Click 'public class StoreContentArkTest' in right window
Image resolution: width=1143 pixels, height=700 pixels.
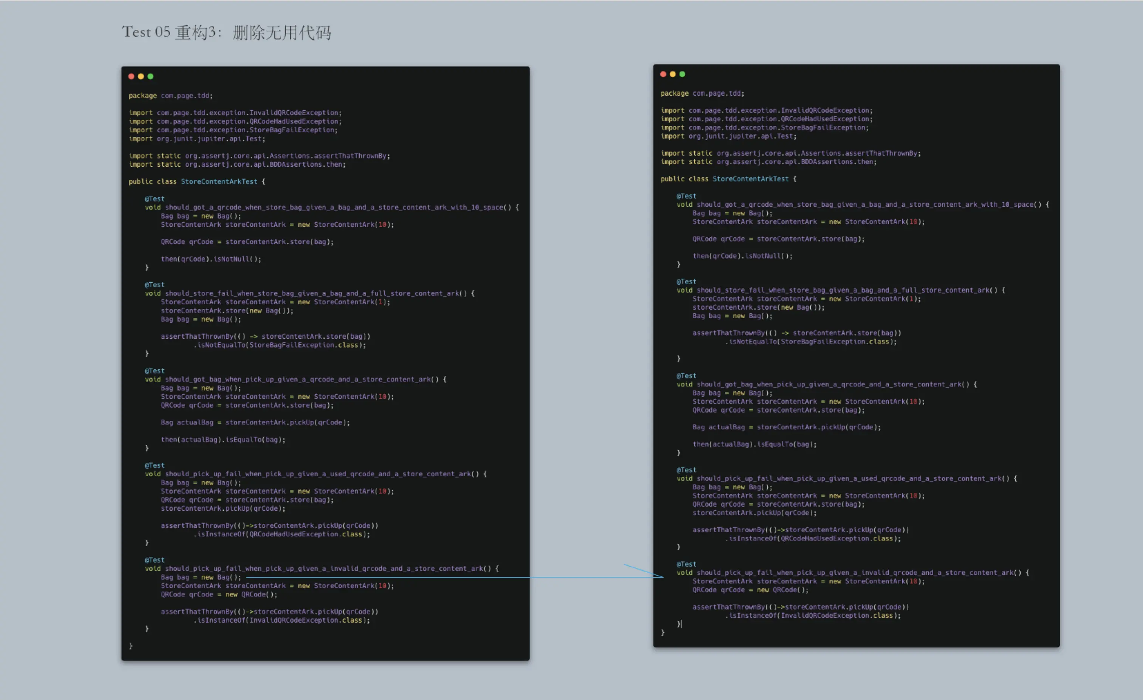728,179
